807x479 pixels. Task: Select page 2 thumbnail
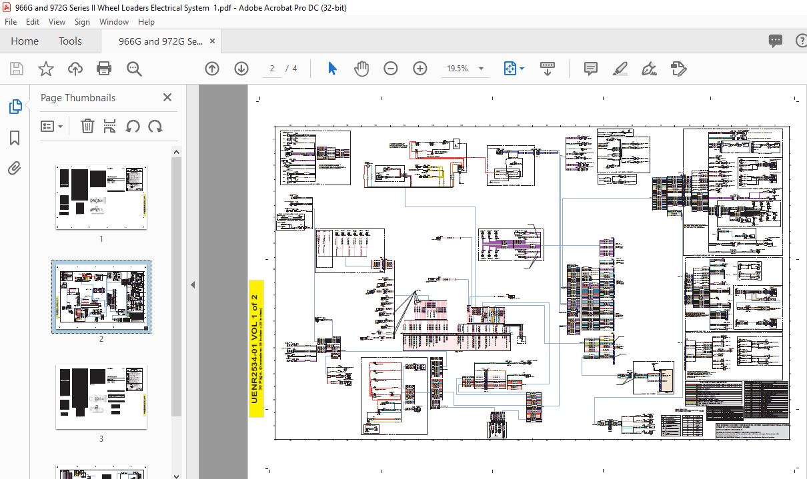(x=101, y=297)
